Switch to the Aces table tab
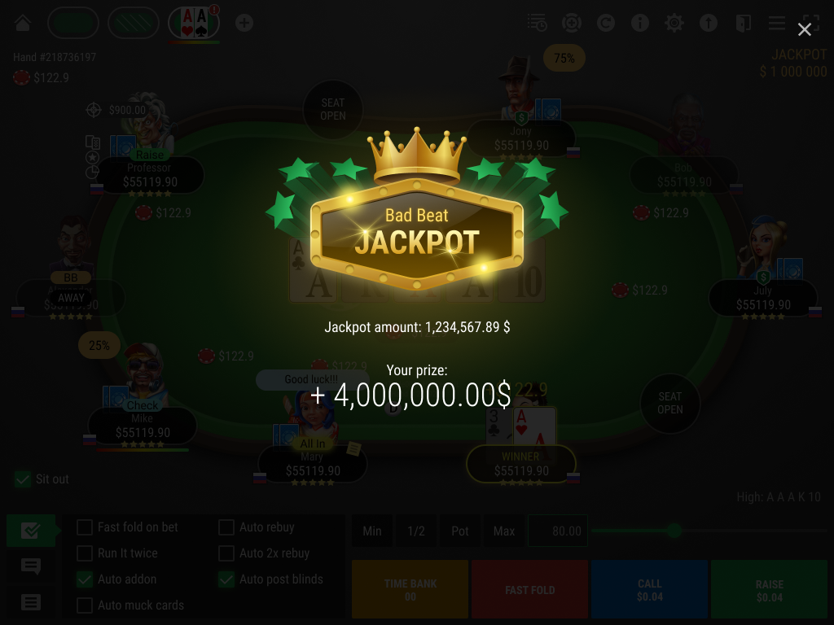Screen dimensions: 834x625 (194, 23)
